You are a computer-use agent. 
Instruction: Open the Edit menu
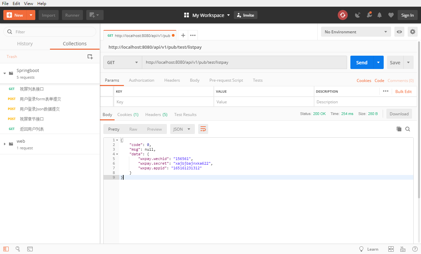click(x=16, y=3)
